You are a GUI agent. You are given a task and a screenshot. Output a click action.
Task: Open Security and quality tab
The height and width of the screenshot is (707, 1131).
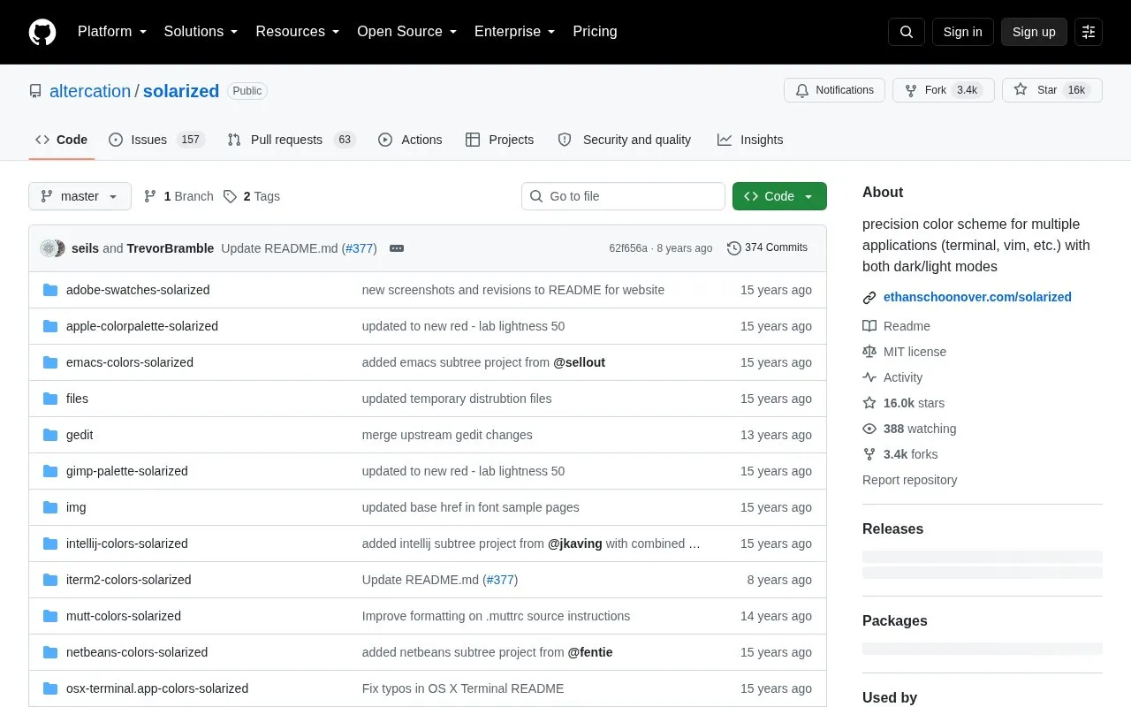[625, 140]
